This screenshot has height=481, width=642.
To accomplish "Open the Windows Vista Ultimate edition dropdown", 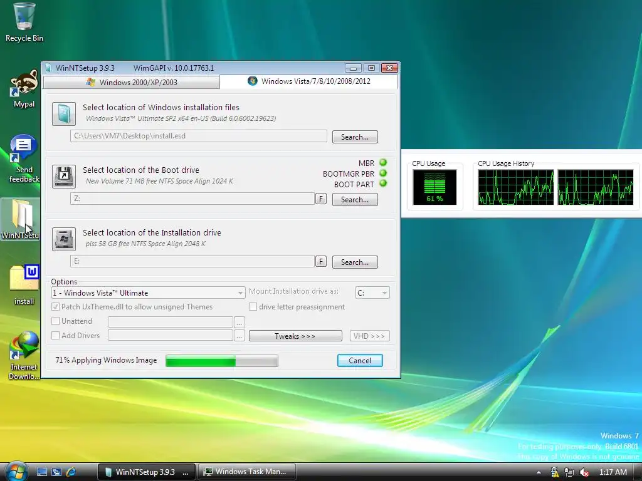I will [x=148, y=293].
